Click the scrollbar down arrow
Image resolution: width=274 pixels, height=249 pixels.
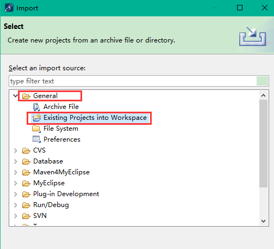pos(263,221)
